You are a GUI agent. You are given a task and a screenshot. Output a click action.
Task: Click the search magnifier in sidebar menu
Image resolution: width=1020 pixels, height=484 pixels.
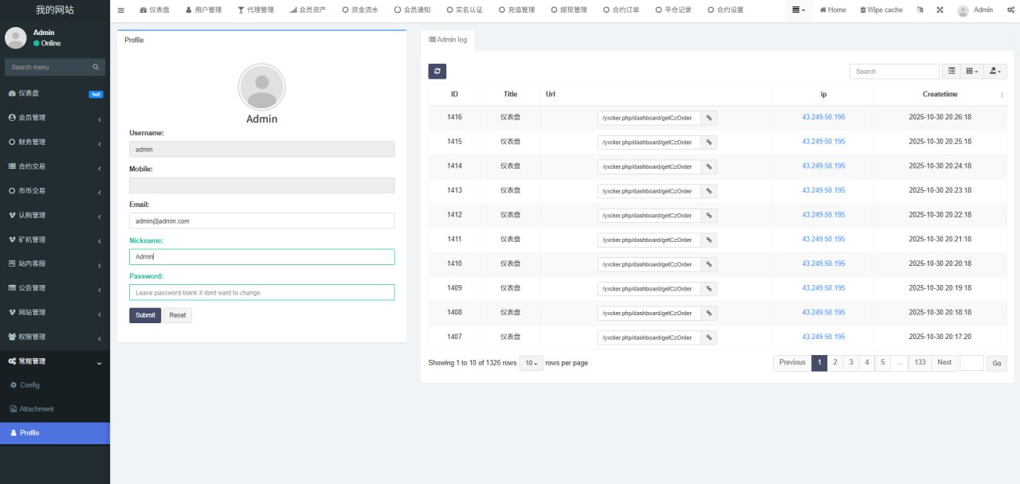pyautogui.click(x=96, y=68)
